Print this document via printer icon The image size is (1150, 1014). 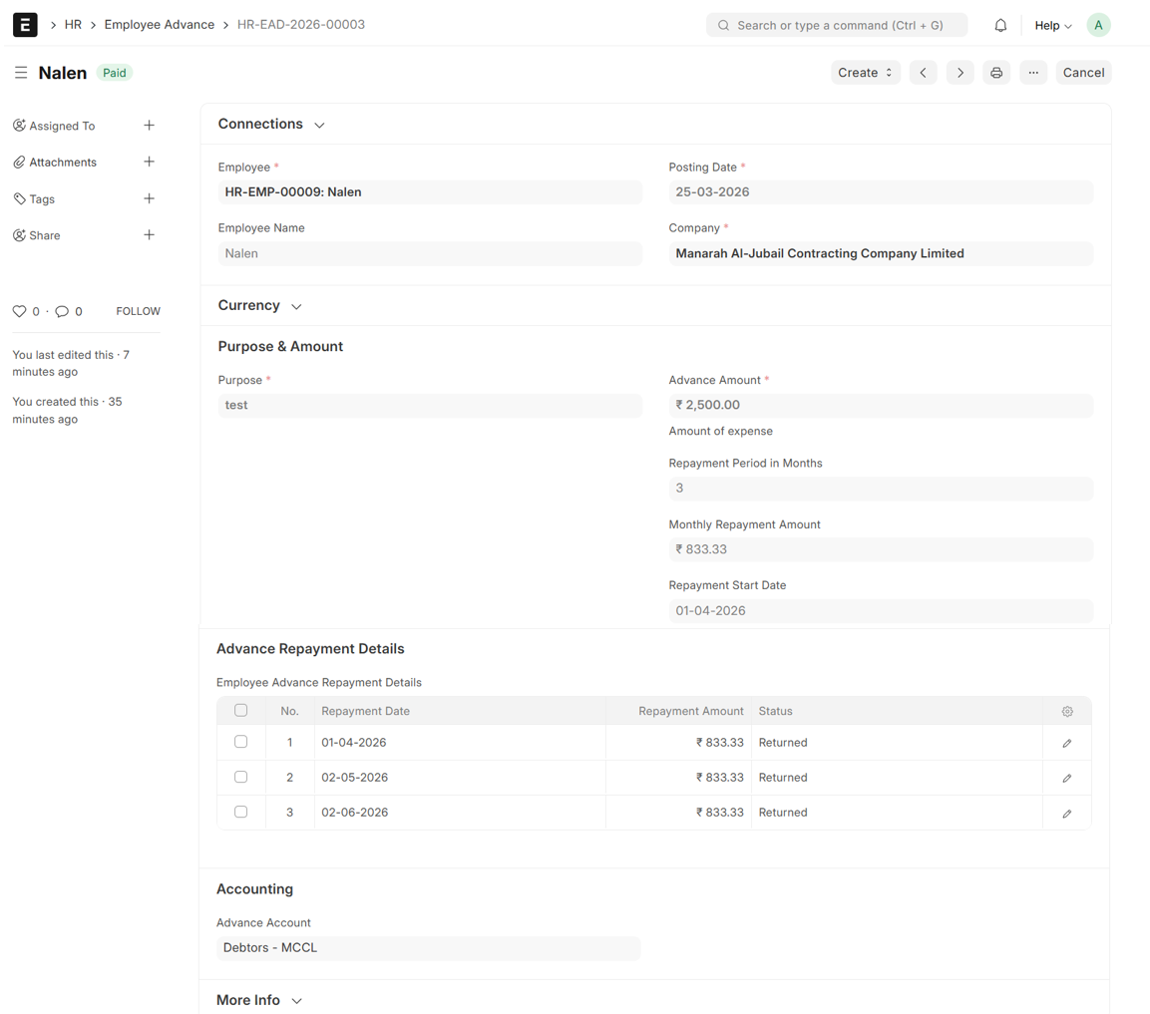(x=996, y=73)
